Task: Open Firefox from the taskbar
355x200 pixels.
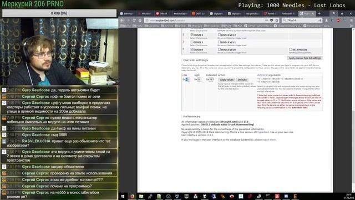Action: (x=132, y=196)
